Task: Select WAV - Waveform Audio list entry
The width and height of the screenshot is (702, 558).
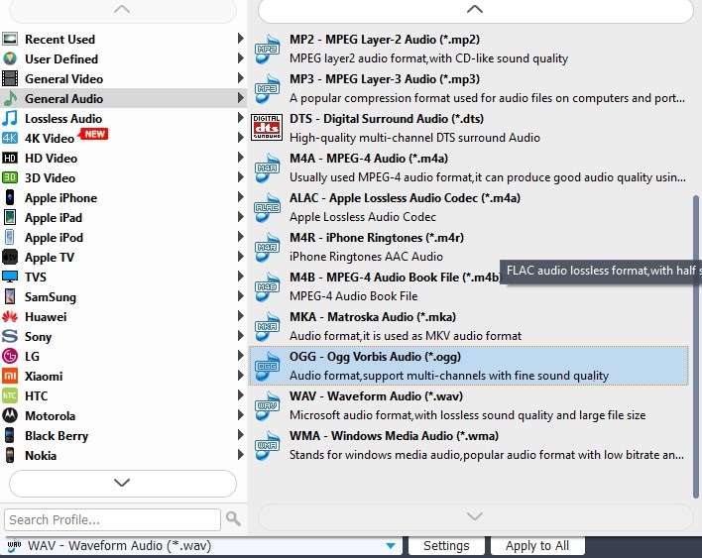Action: (469, 405)
